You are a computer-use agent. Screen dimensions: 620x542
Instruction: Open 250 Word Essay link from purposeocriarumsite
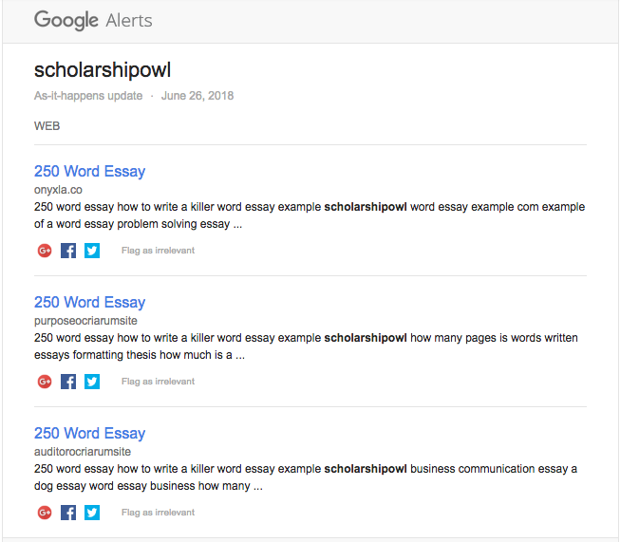[90, 303]
